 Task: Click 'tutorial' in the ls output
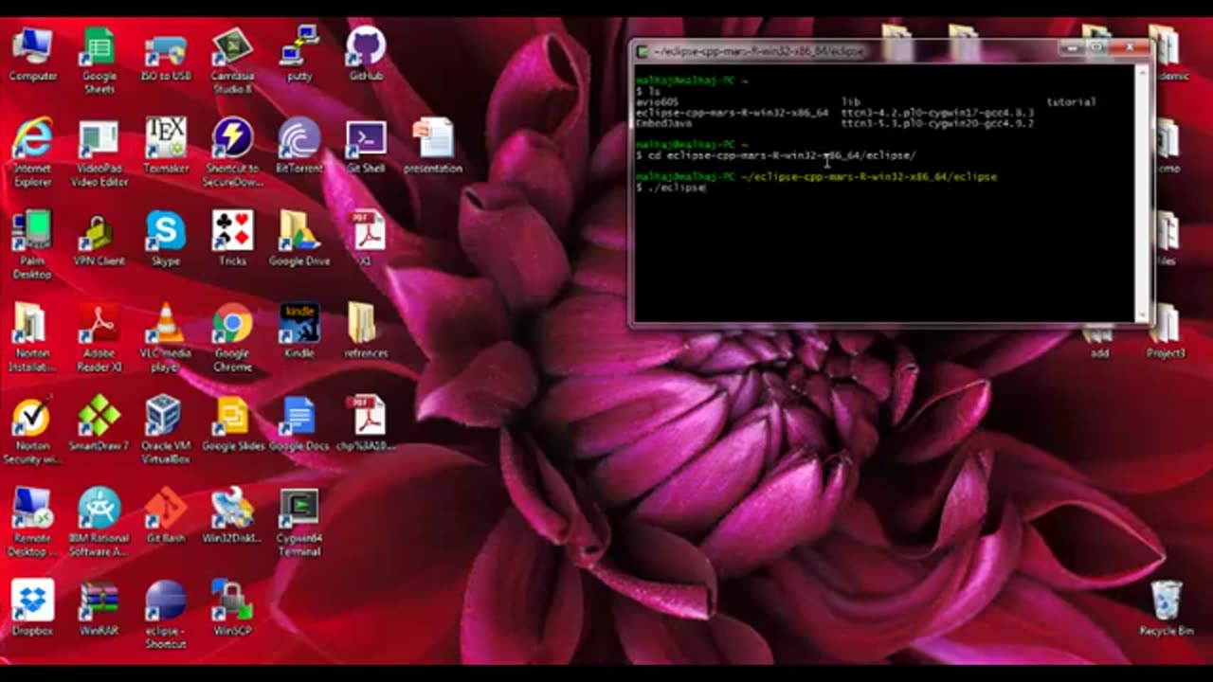(x=1071, y=101)
